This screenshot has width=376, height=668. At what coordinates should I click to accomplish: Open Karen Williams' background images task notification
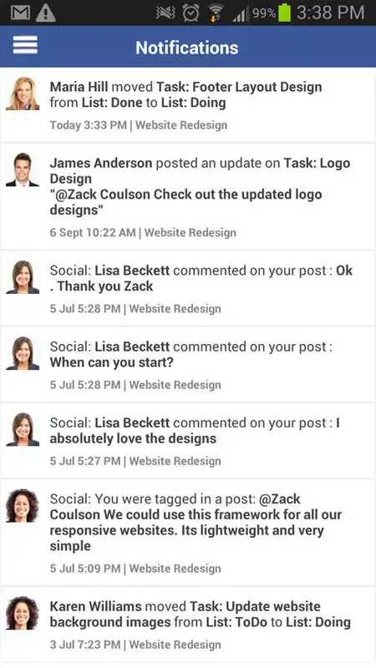tap(188, 624)
